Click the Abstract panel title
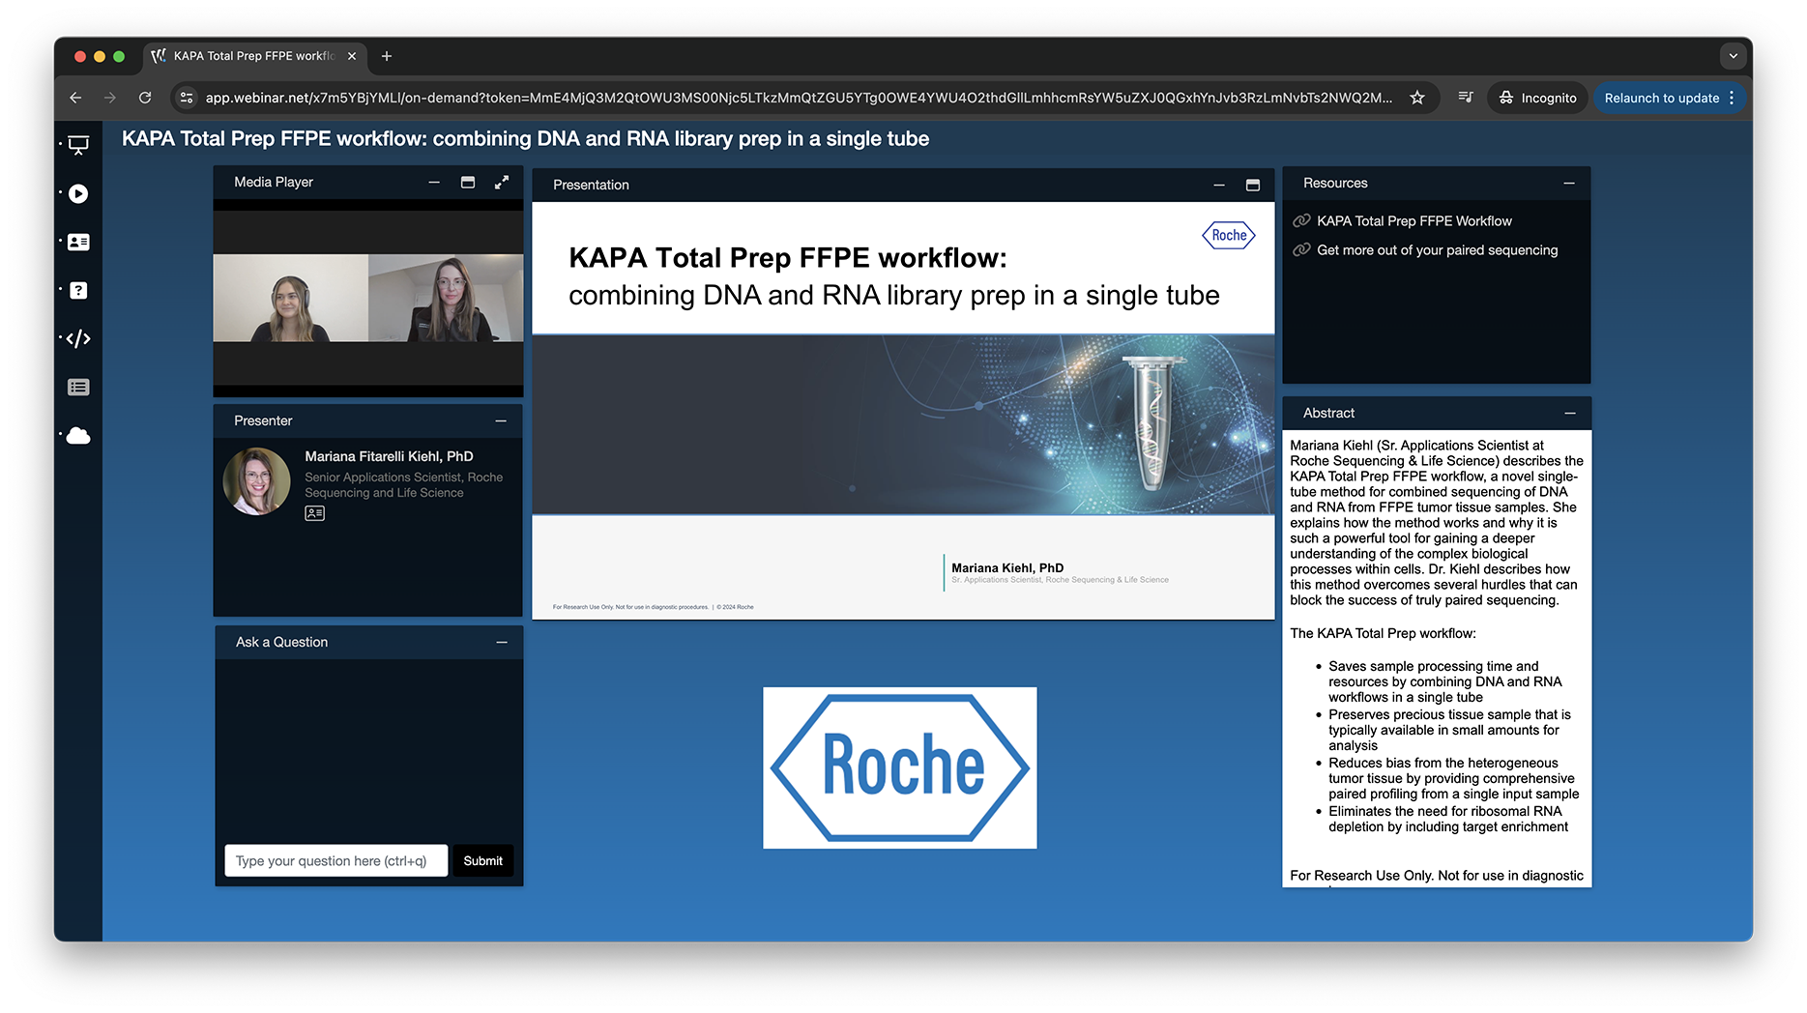 (x=1328, y=413)
